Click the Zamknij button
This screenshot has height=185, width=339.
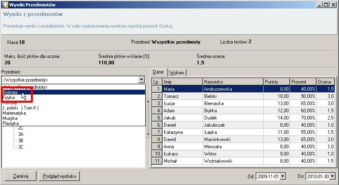20,176
